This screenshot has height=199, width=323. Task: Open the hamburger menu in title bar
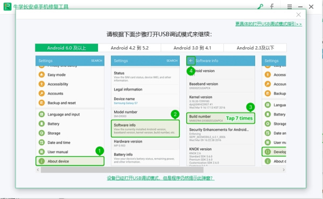pyautogui.click(x=290, y=7)
